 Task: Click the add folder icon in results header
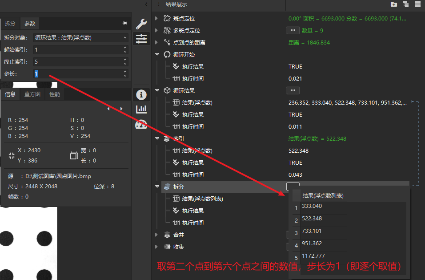[394, 4]
